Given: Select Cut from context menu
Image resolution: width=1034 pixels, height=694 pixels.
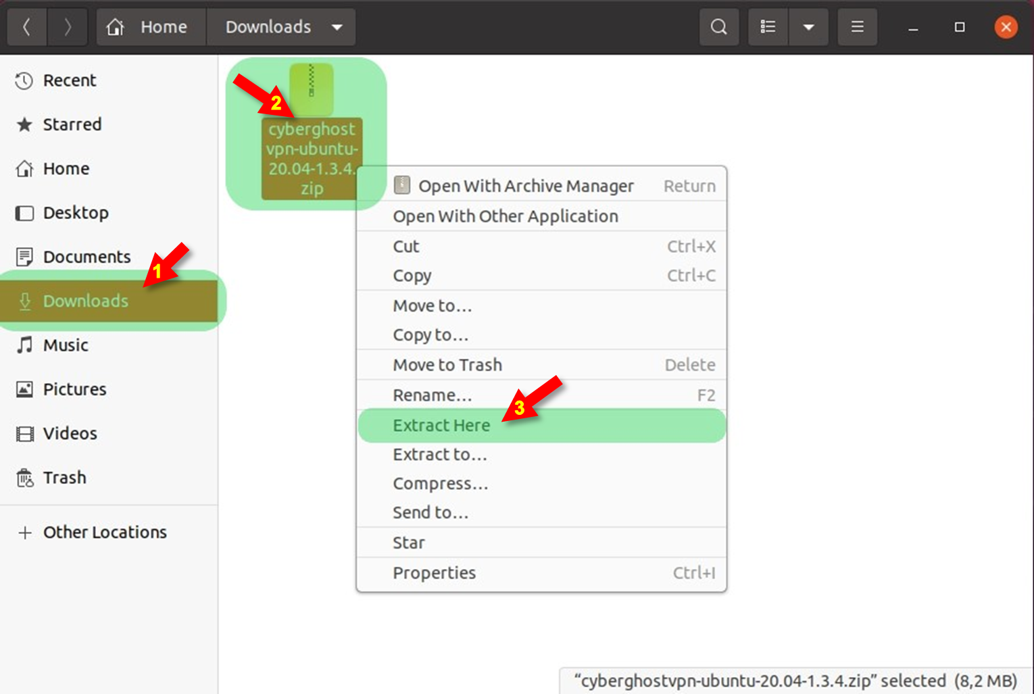Looking at the screenshot, I should 541,247.
